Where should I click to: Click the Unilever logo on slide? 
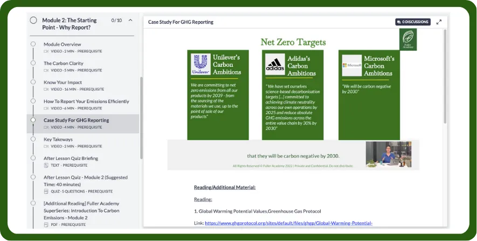201,64
